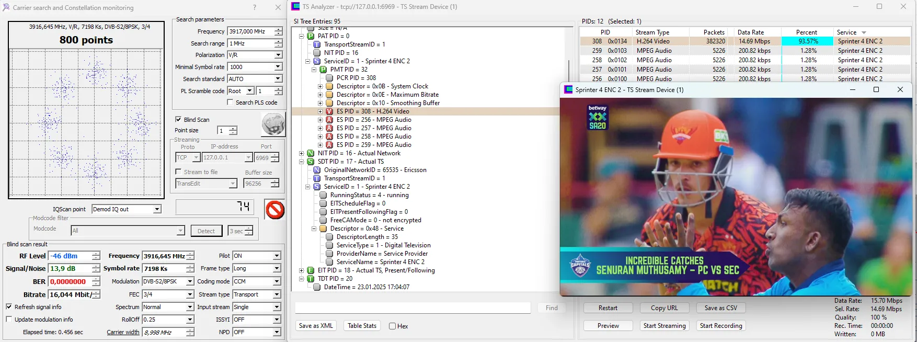Disable the Blind Scan checkbox
The width and height of the screenshot is (917, 342).
click(x=178, y=119)
